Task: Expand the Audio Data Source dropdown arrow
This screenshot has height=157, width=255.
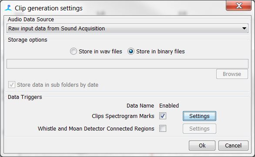Action: click(244, 28)
